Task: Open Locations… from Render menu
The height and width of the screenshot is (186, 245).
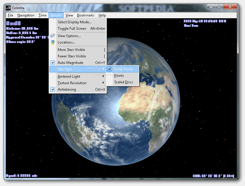Action: coord(78,42)
